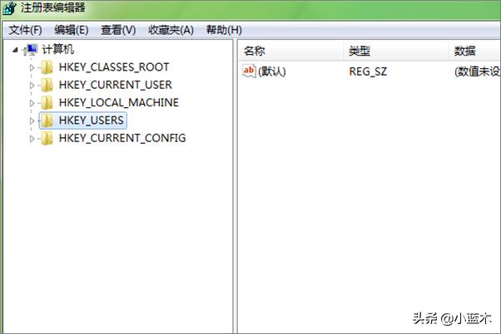Image resolution: width=501 pixels, height=334 pixels.
Task: Expand HKEY_CLASSES_ROOT with its arrow
Action: coord(32,67)
